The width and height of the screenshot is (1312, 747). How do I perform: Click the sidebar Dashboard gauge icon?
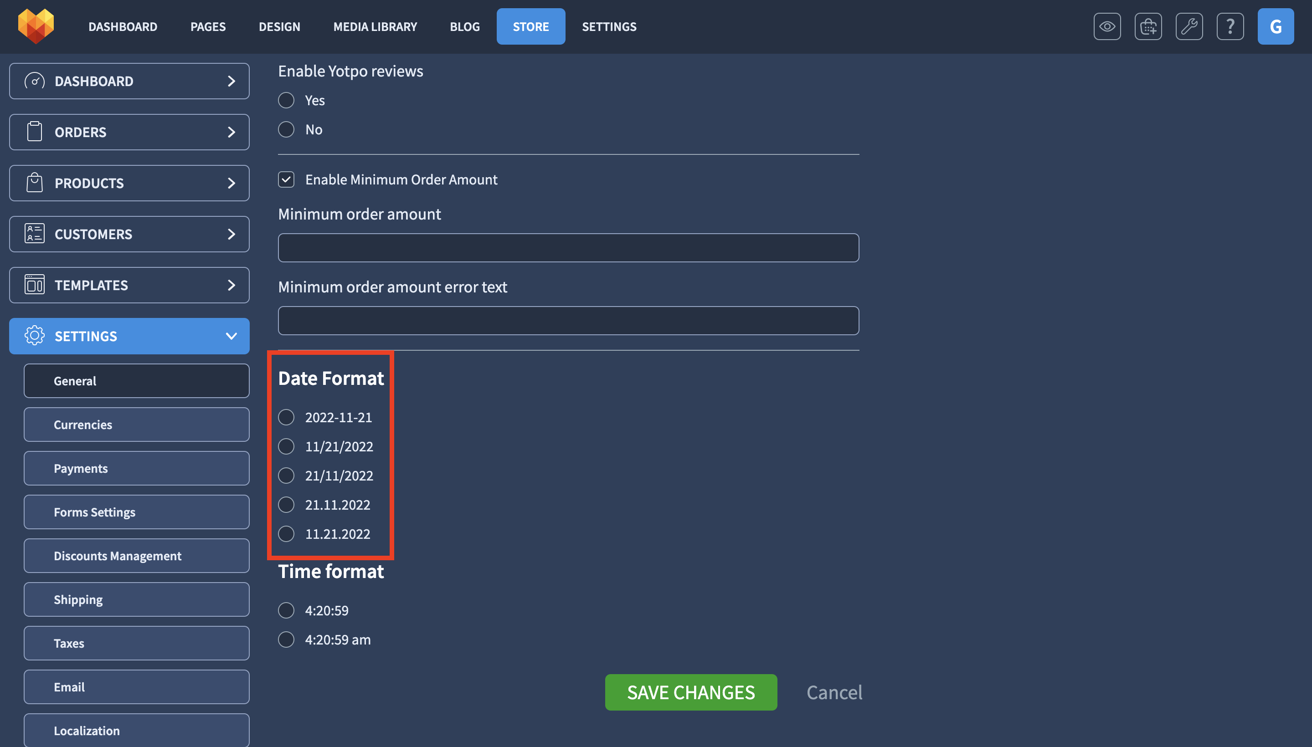coord(34,81)
